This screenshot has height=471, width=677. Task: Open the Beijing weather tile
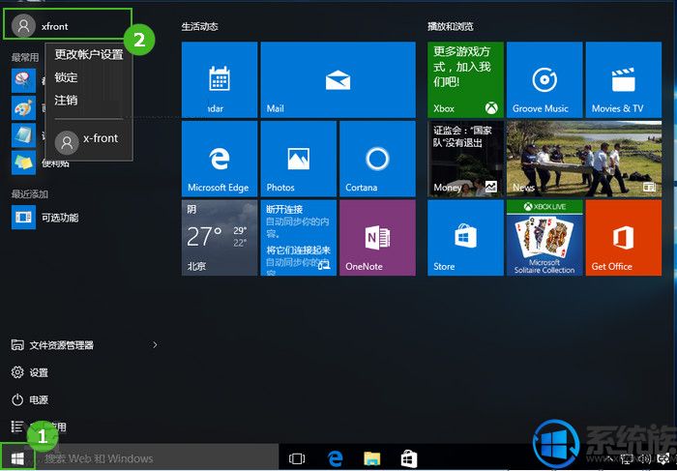point(220,238)
